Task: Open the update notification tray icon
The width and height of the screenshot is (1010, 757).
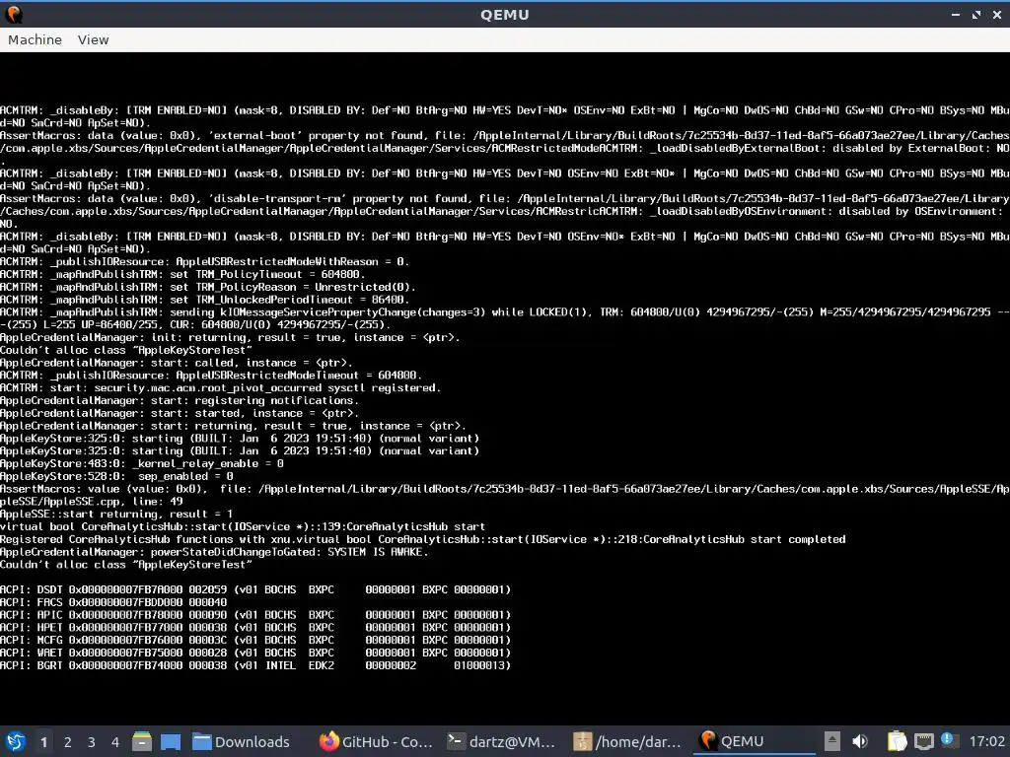Action: (948, 740)
